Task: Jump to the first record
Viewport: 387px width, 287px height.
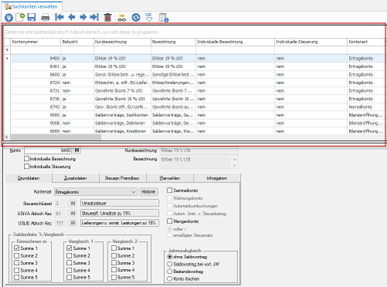Action: click(60, 17)
